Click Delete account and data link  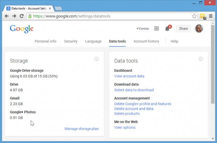(134, 109)
